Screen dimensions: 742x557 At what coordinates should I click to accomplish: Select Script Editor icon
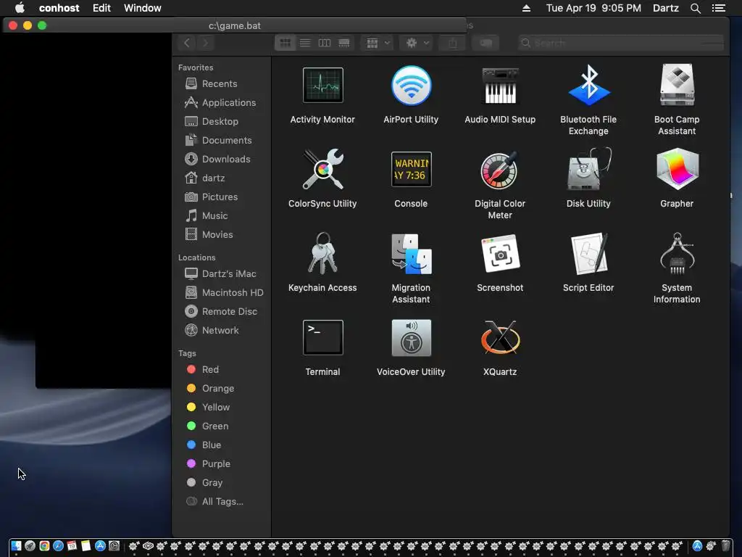(588, 253)
